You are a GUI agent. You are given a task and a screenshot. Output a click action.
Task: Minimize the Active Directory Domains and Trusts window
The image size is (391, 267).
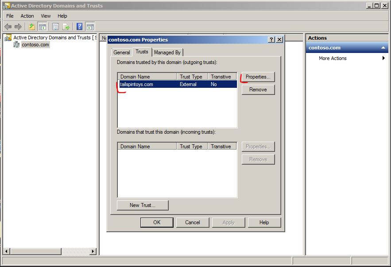click(370, 6)
